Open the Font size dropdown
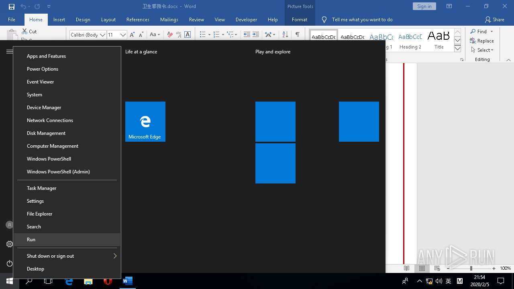The height and width of the screenshot is (289, 514). [123, 35]
